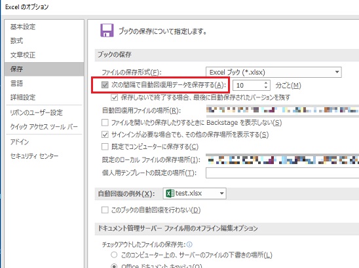359x268 pixels.
Task: Select Office ドキュメント キャッシュ radio button
Action: tap(114, 266)
